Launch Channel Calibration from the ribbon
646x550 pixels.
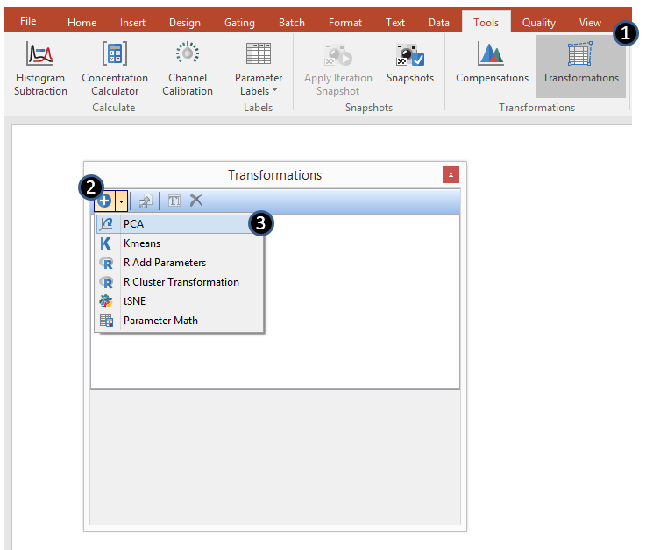click(x=188, y=55)
